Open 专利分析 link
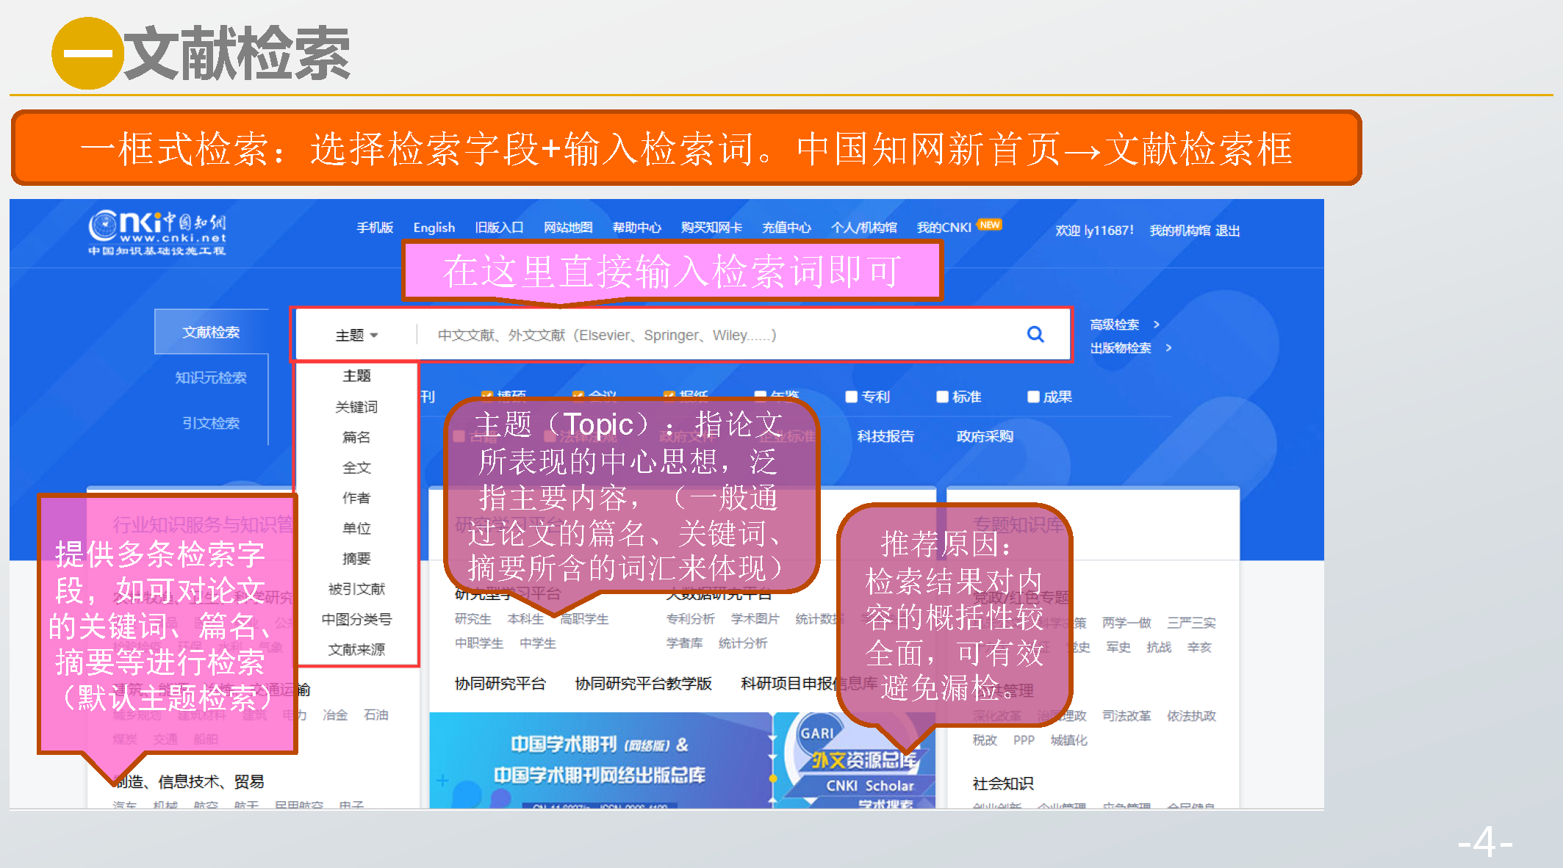This screenshot has height=868, width=1563. [691, 619]
